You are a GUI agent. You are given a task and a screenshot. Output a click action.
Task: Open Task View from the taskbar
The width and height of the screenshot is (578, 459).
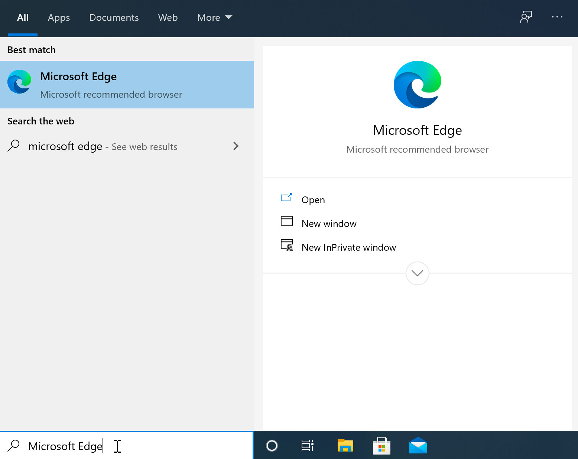coord(307,446)
